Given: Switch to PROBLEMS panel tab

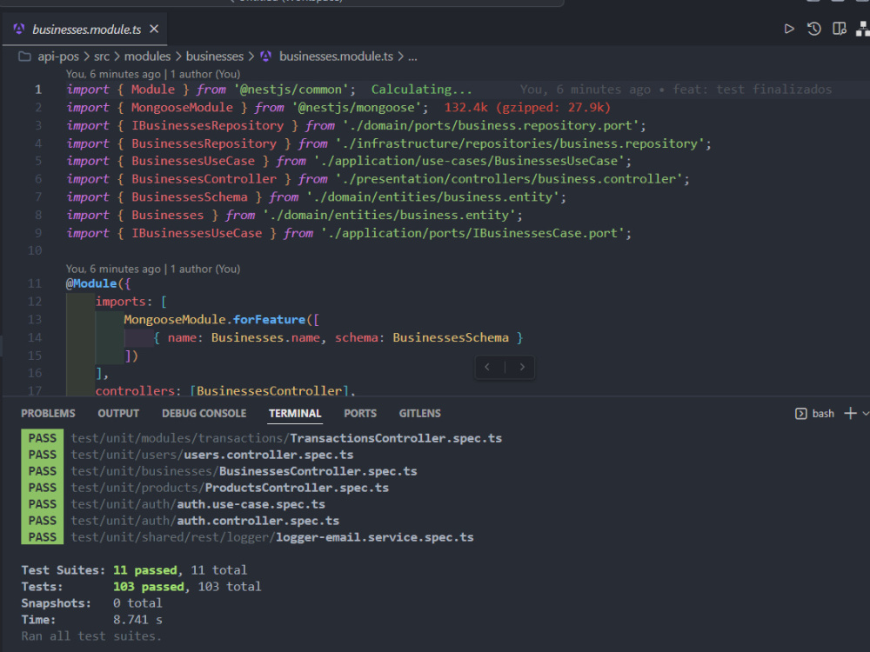Looking at the screenshot, I should click(48, 414).
